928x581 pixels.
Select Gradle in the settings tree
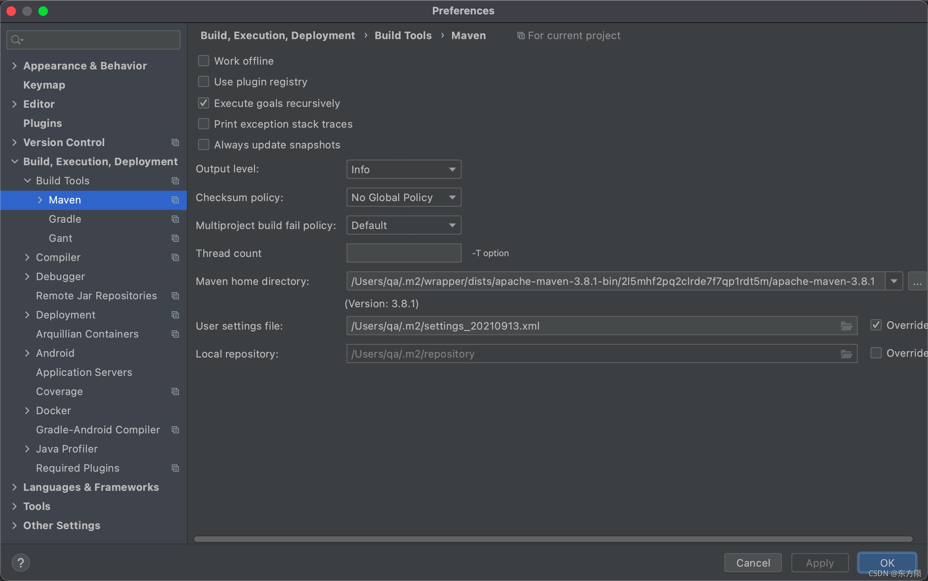pyautogui.click(x=65, y=219)
